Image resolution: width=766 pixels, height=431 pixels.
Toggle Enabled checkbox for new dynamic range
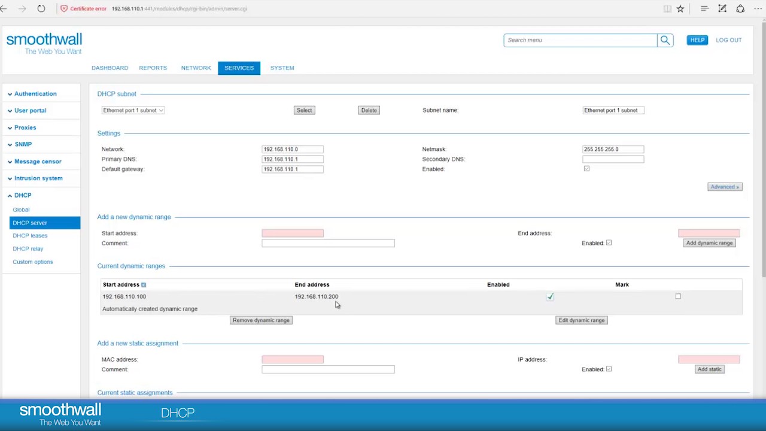[609, 243]
